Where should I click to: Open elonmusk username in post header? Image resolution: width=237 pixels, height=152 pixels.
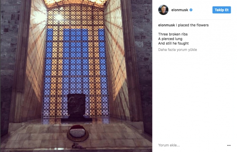[179, 10]
